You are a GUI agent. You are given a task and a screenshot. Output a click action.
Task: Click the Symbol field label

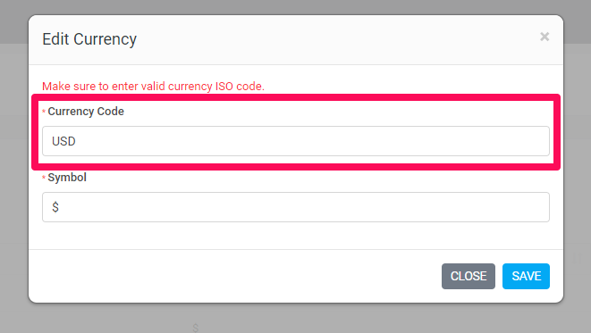(67, 178)
